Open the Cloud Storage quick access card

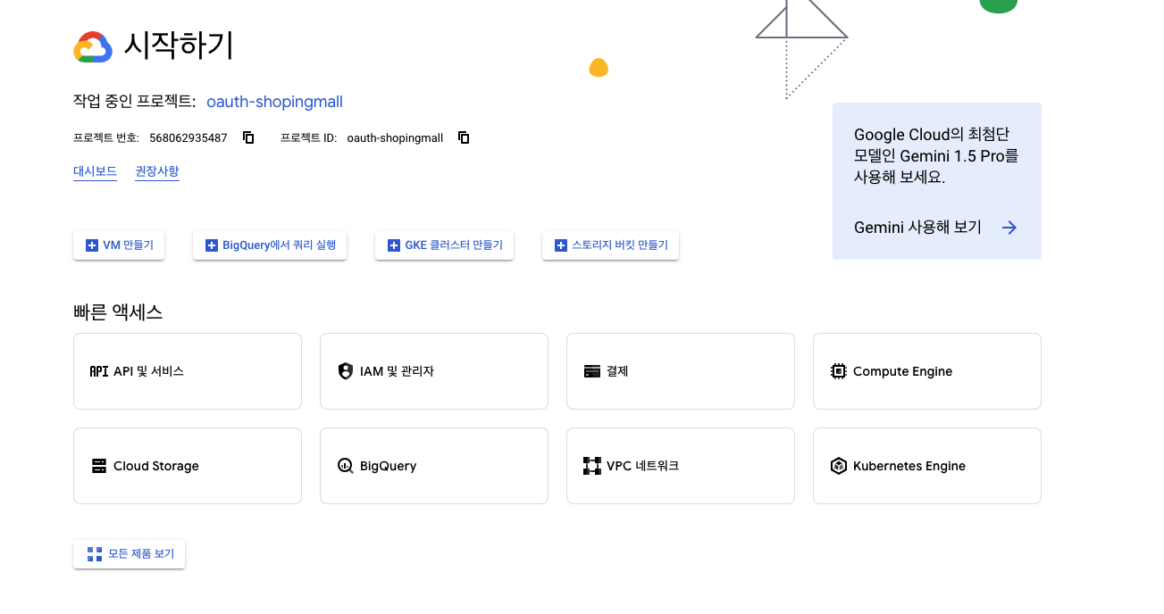188,466
